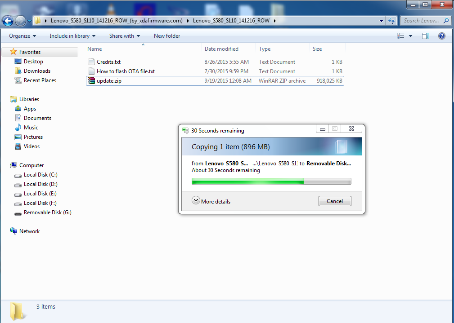
Task: Open Downloads in Favorites
Action: coord(37,71)
